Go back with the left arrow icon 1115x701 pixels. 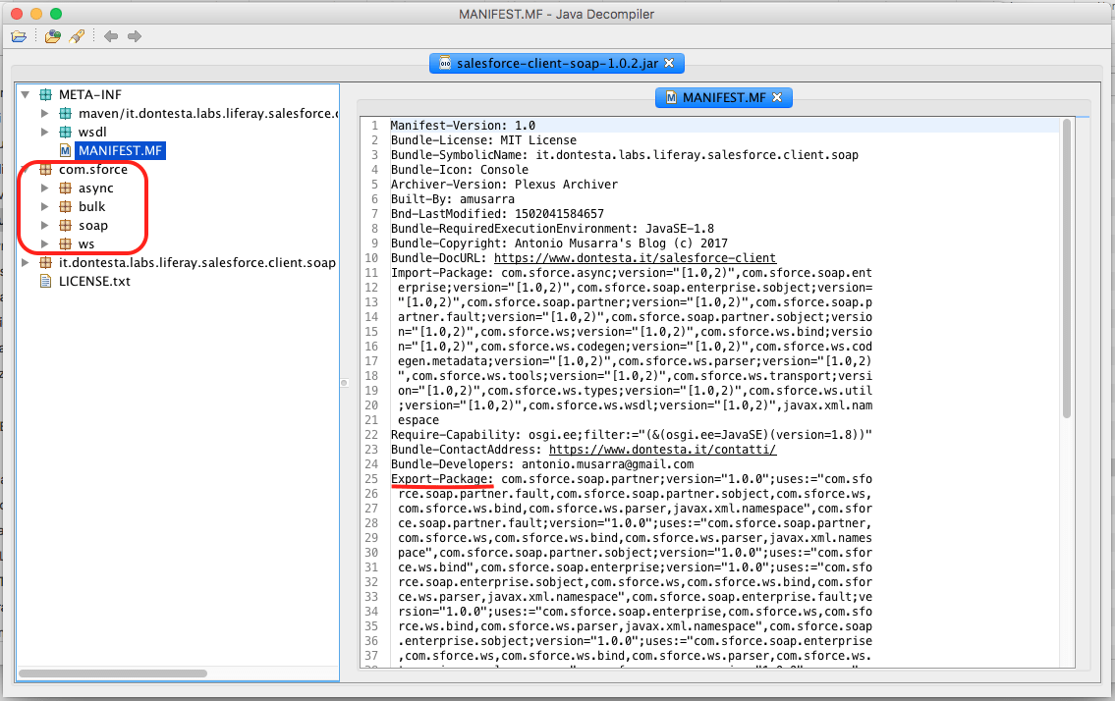coord(111,36)
